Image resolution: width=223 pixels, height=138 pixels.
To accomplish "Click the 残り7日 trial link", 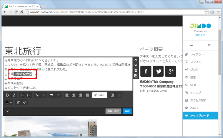I will pyautogui.click(x=200, y=35).
